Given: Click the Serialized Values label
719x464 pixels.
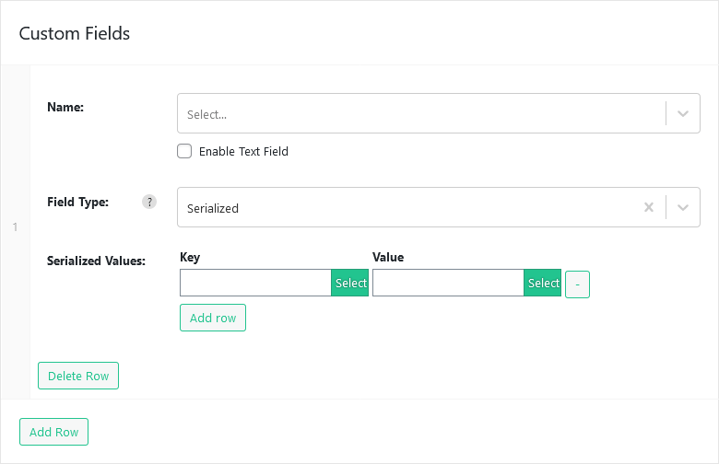Looking at the screenshot, I should coord(96,261).
